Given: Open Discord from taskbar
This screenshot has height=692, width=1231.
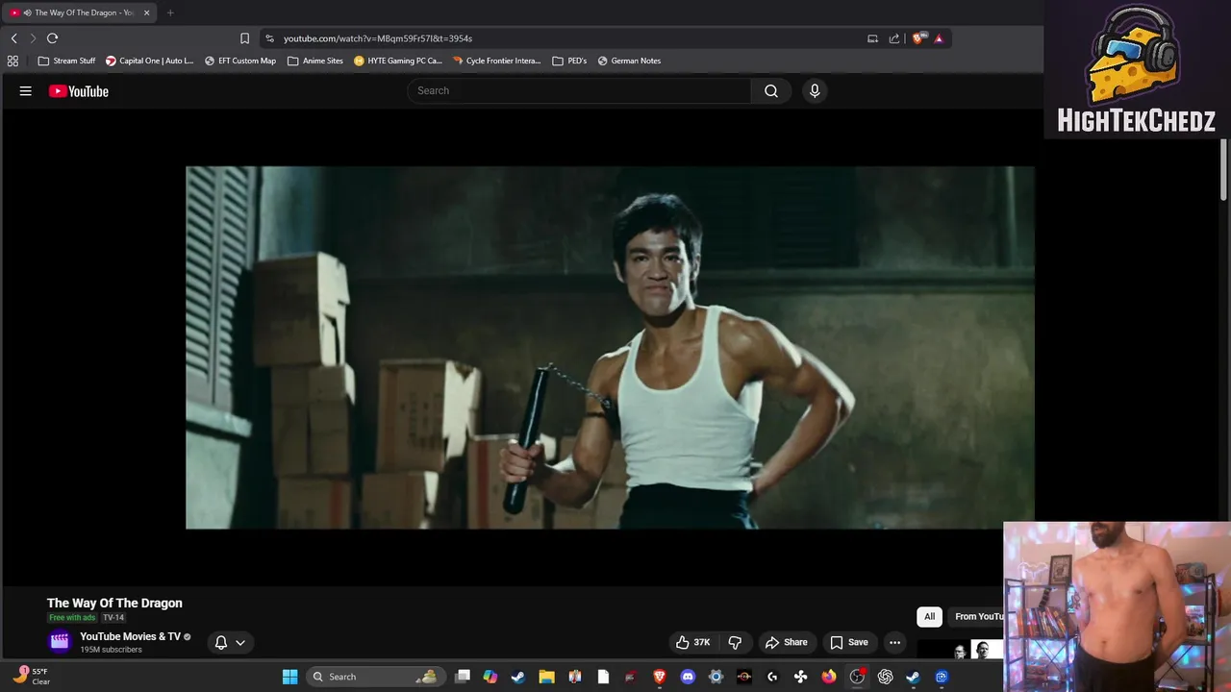Looking at the screenshot, I should pyautogui.click(x=688, y=677).
